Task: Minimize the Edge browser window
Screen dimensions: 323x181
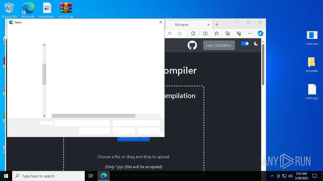Action: pos(237,22)
